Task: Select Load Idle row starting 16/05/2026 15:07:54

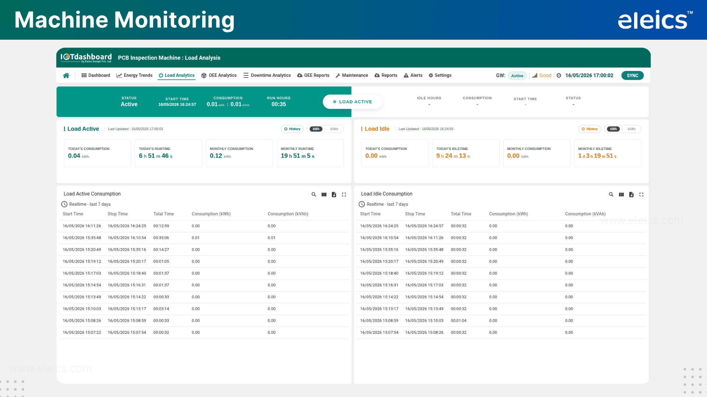Action: pos(501,332)
